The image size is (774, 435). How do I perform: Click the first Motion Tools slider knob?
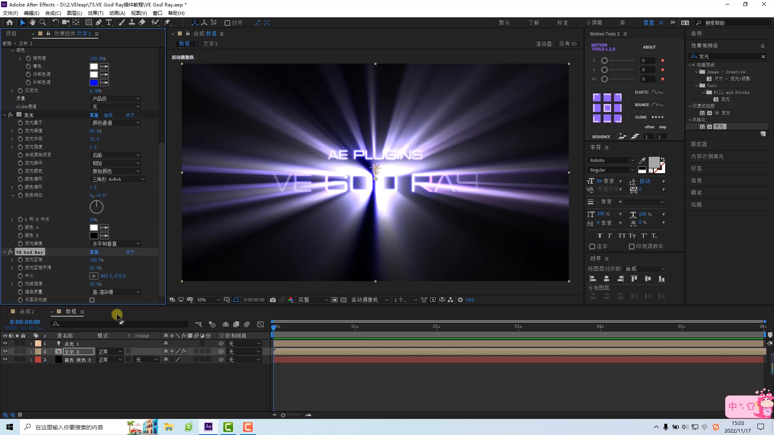pyautogui.click(x=604, y=60)
